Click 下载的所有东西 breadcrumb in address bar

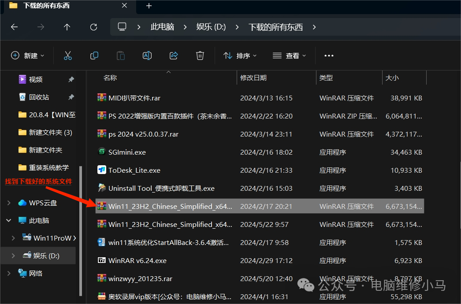coord(276,27)
